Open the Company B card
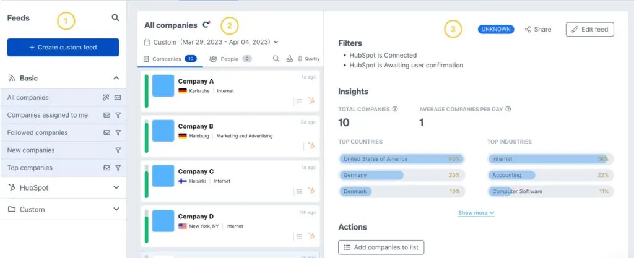634x258 pixels. 230,136
